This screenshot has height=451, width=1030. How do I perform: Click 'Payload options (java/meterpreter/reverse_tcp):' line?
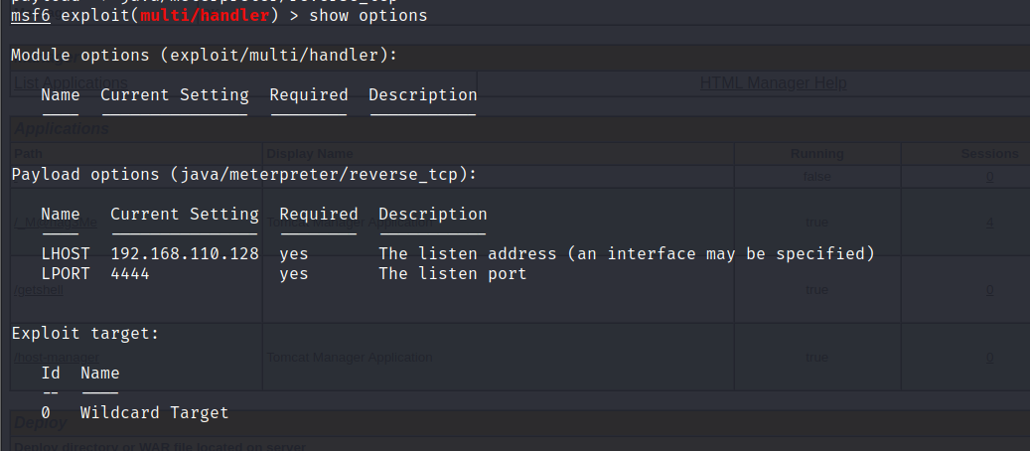tap(243, 174)
